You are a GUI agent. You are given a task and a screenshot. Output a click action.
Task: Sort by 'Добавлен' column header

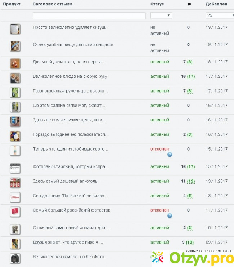point(216,4)
